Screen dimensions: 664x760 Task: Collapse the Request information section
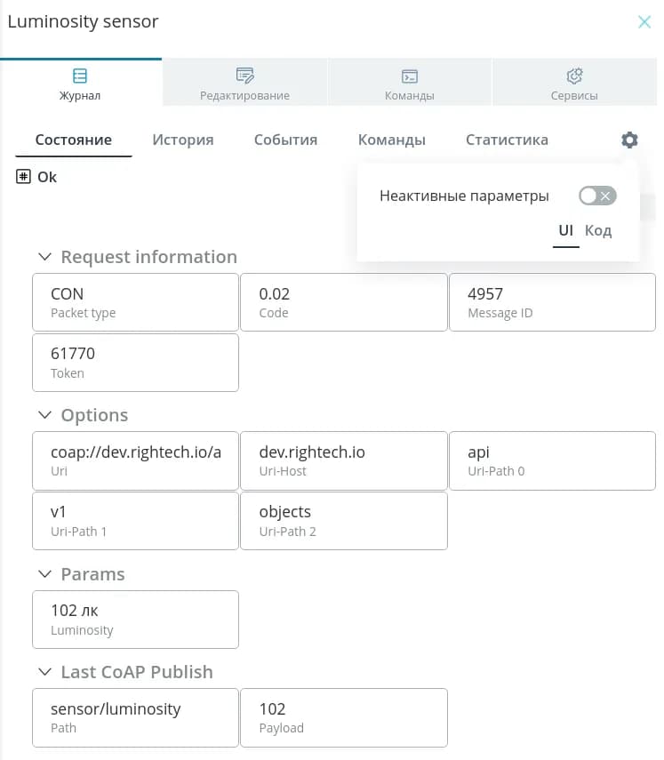[45, 257]
